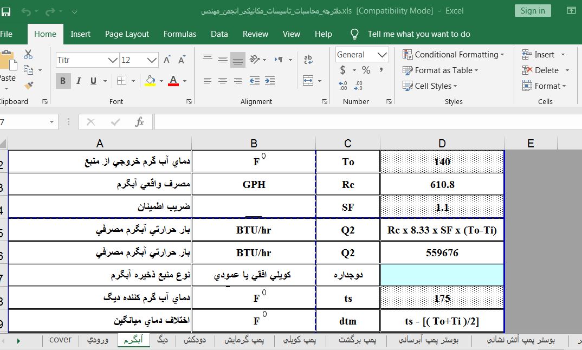This screenshot has width=582, height=350.
Task: Toggle Bold formatting
Action: click(x=63, y=81)
